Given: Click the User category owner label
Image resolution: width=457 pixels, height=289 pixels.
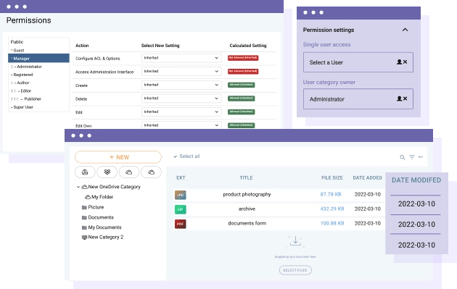Looking at the screenshot, I should [329, 82].
